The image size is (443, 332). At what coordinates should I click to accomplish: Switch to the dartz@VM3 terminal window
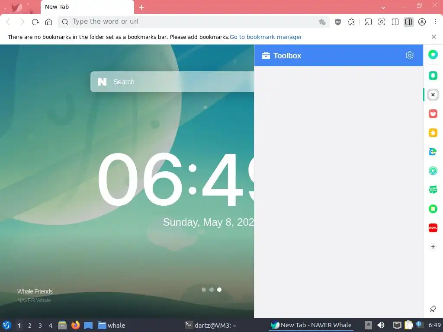(x=211, y=325)
